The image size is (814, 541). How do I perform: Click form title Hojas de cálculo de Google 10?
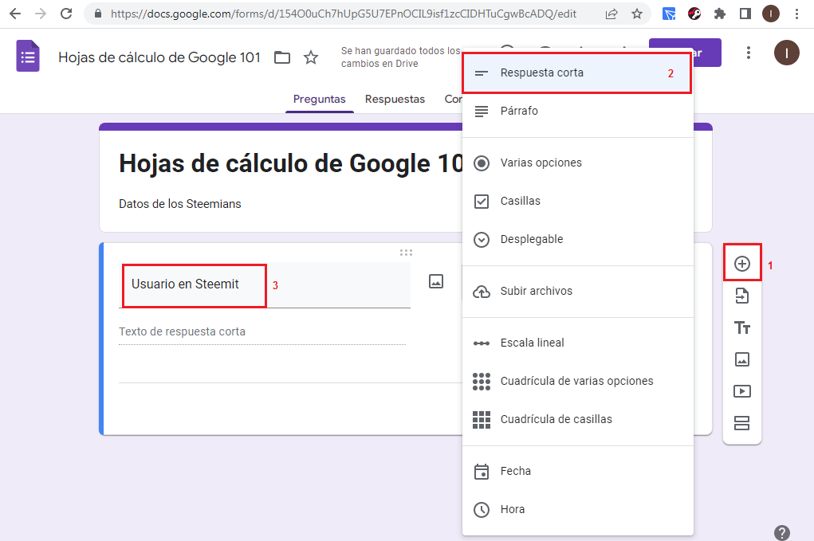coord(291,163)
